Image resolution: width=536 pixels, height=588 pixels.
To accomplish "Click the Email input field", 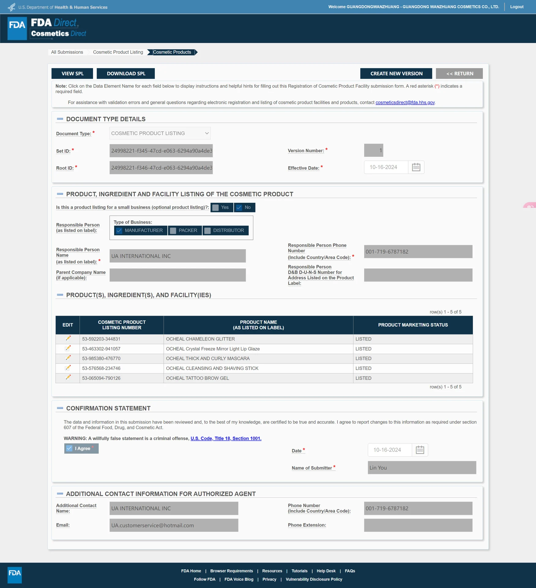I will 174,525.
